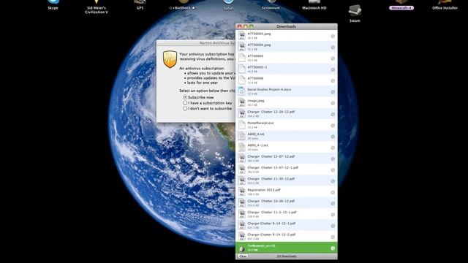Click the ATT00005 blank document icon

(x=242, y=58)
